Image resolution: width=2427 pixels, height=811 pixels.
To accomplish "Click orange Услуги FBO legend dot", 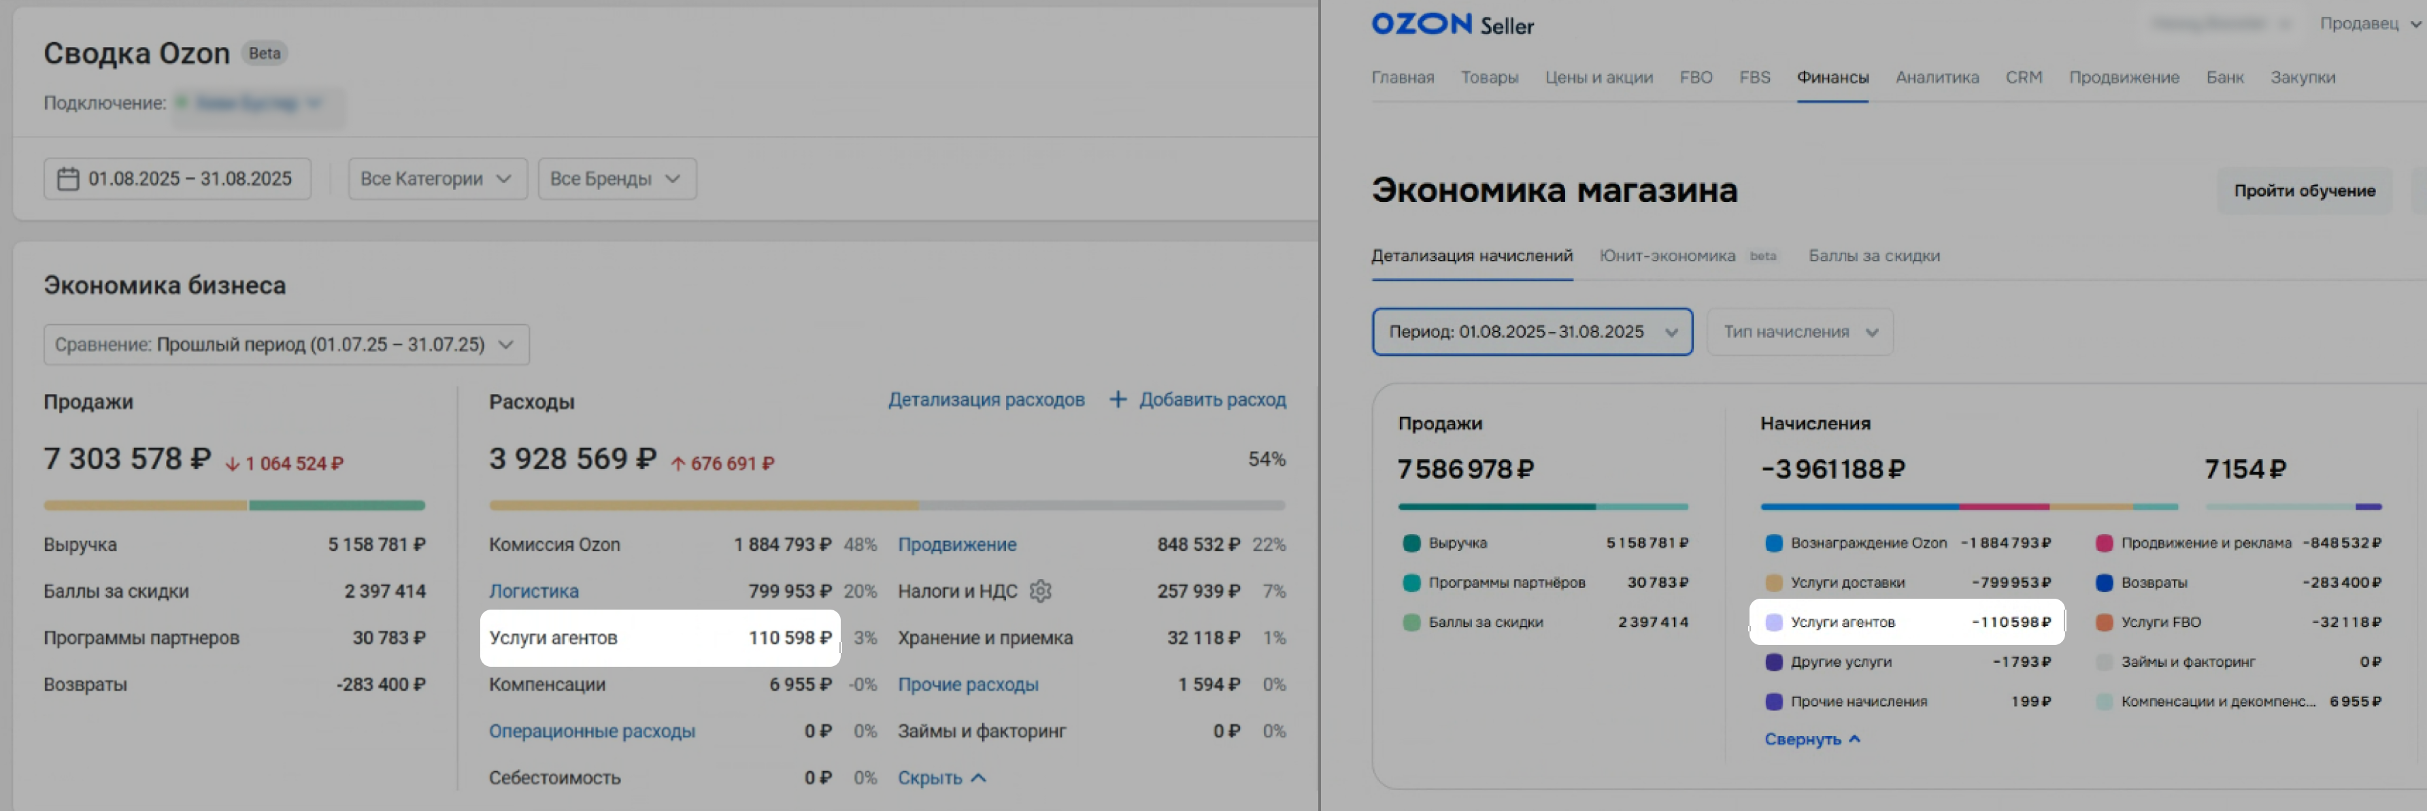I will [2104, 623].
